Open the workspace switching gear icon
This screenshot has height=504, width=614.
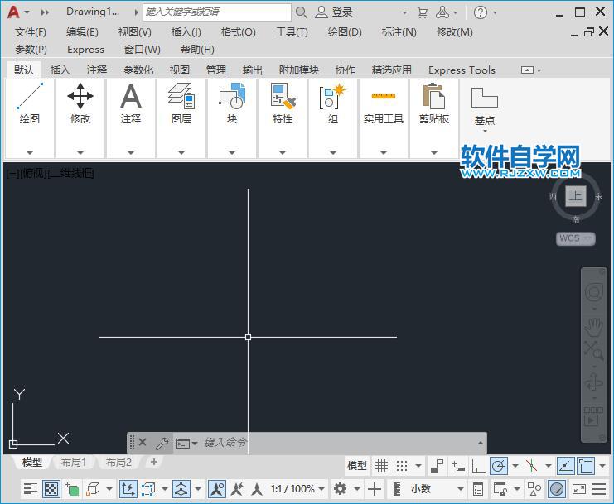(x=340, y=489)
